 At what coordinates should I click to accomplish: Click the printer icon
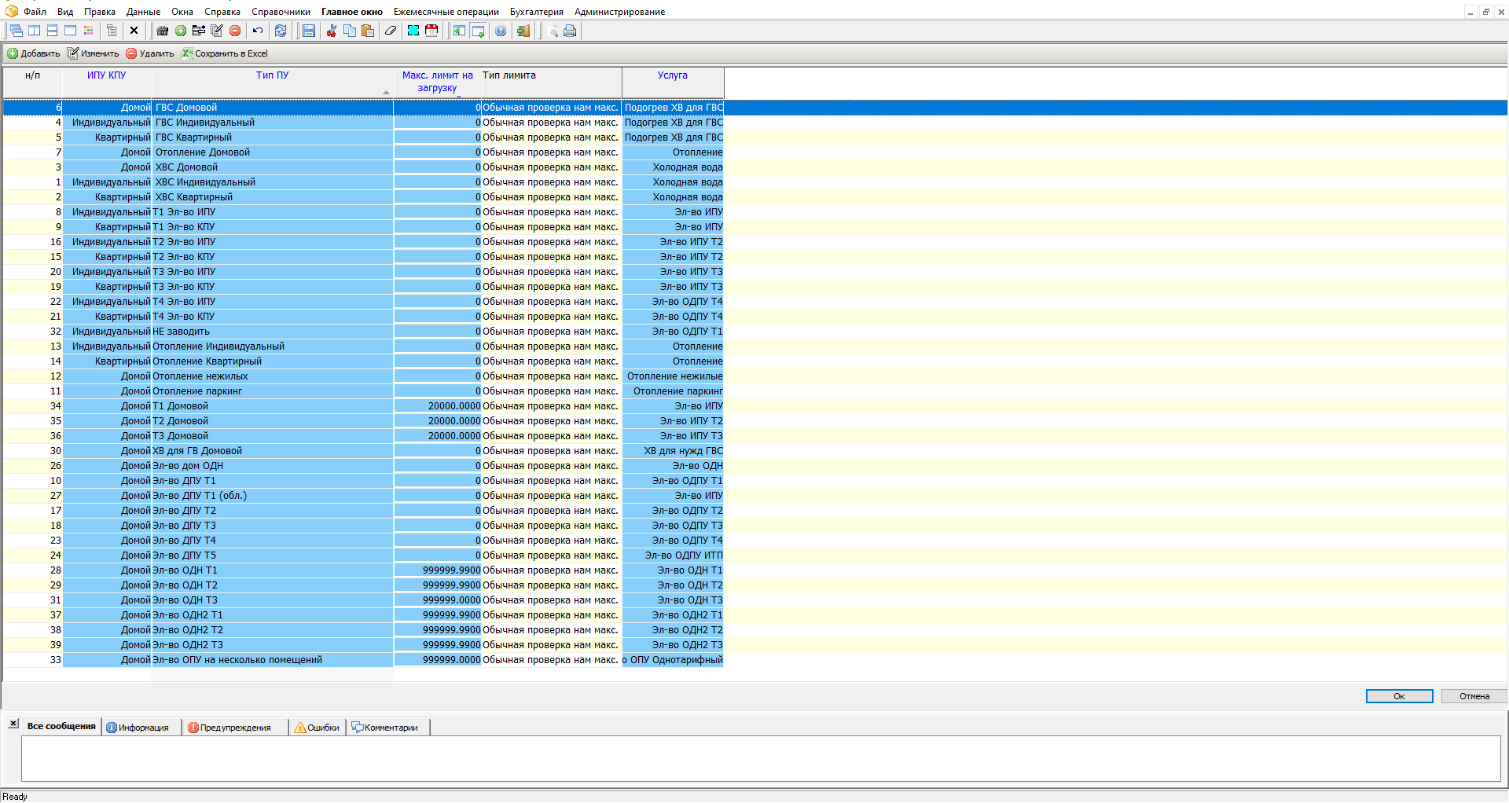(x=571, y=31)
